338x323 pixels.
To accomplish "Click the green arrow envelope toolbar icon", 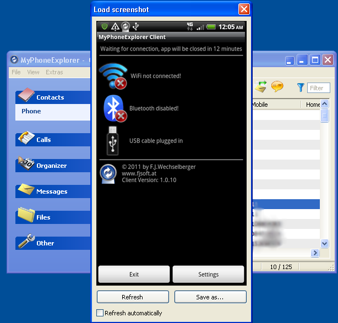I will point(260,87).
